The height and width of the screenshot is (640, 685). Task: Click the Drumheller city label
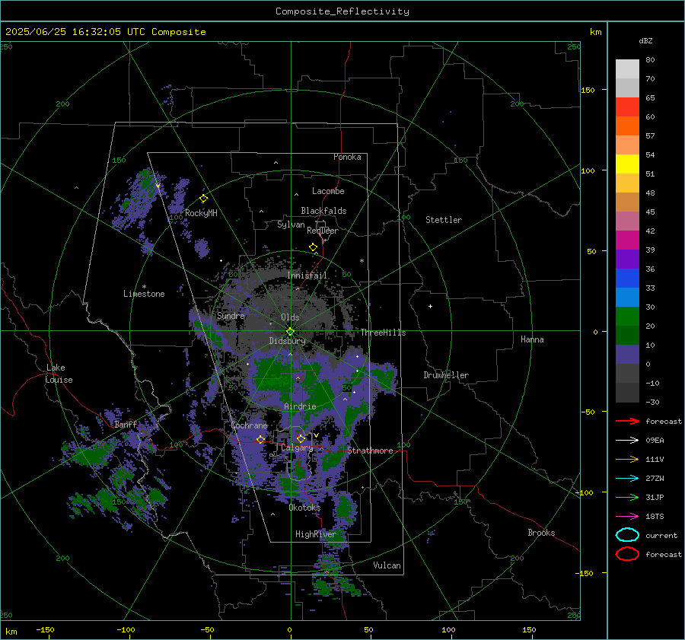click(446, 375)
